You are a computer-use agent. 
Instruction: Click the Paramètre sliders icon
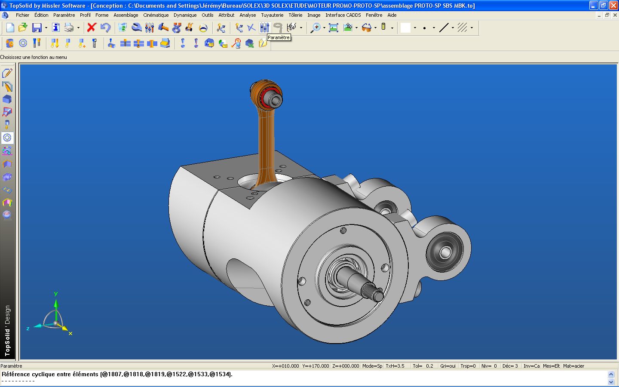[264, 28]
